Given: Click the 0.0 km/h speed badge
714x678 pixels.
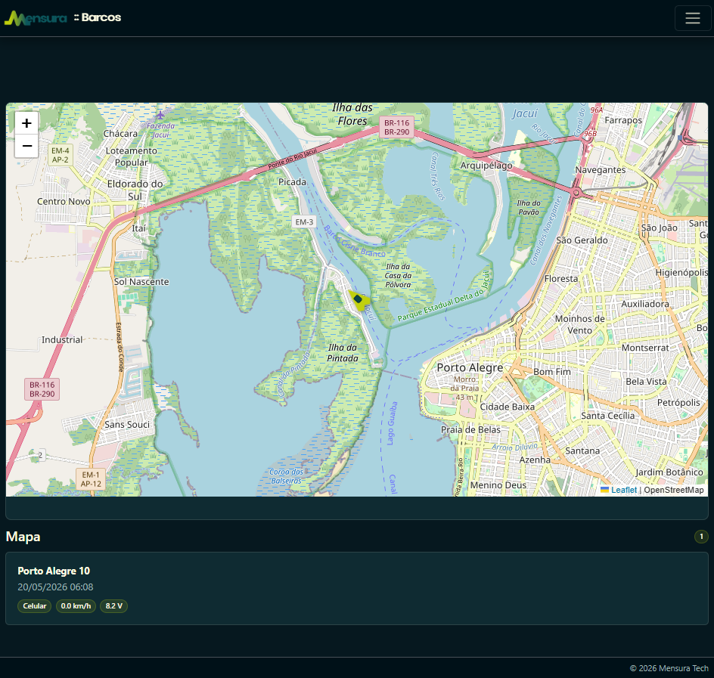Looking at the screenshot, I should (76, 606).
